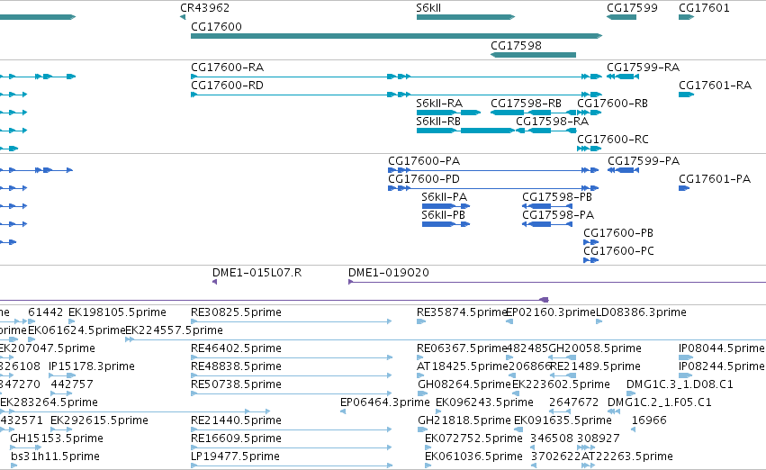The image size is (766, 470).
Task: Select the bs31h11.5prime EST label
Action: (55, 456)
